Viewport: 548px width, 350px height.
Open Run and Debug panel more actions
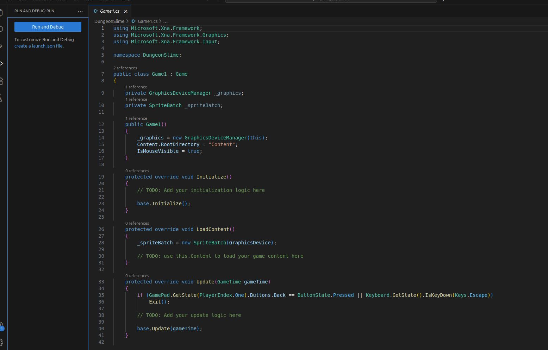(x=80, y=11)
